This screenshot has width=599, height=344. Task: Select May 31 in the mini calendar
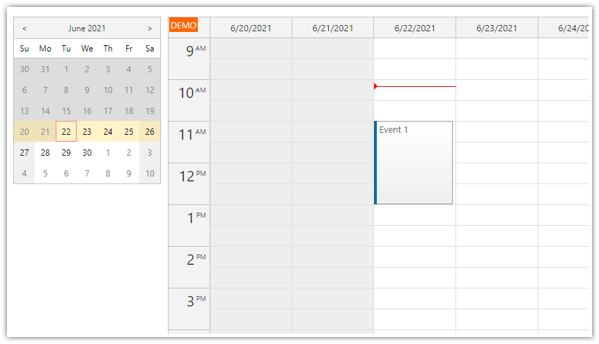click(45, 69)
